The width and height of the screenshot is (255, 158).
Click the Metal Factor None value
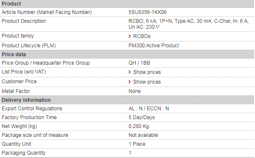[134, 91]
